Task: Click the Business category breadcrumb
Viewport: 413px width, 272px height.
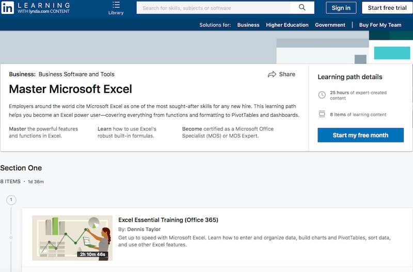Action: (x=22, y=74)
